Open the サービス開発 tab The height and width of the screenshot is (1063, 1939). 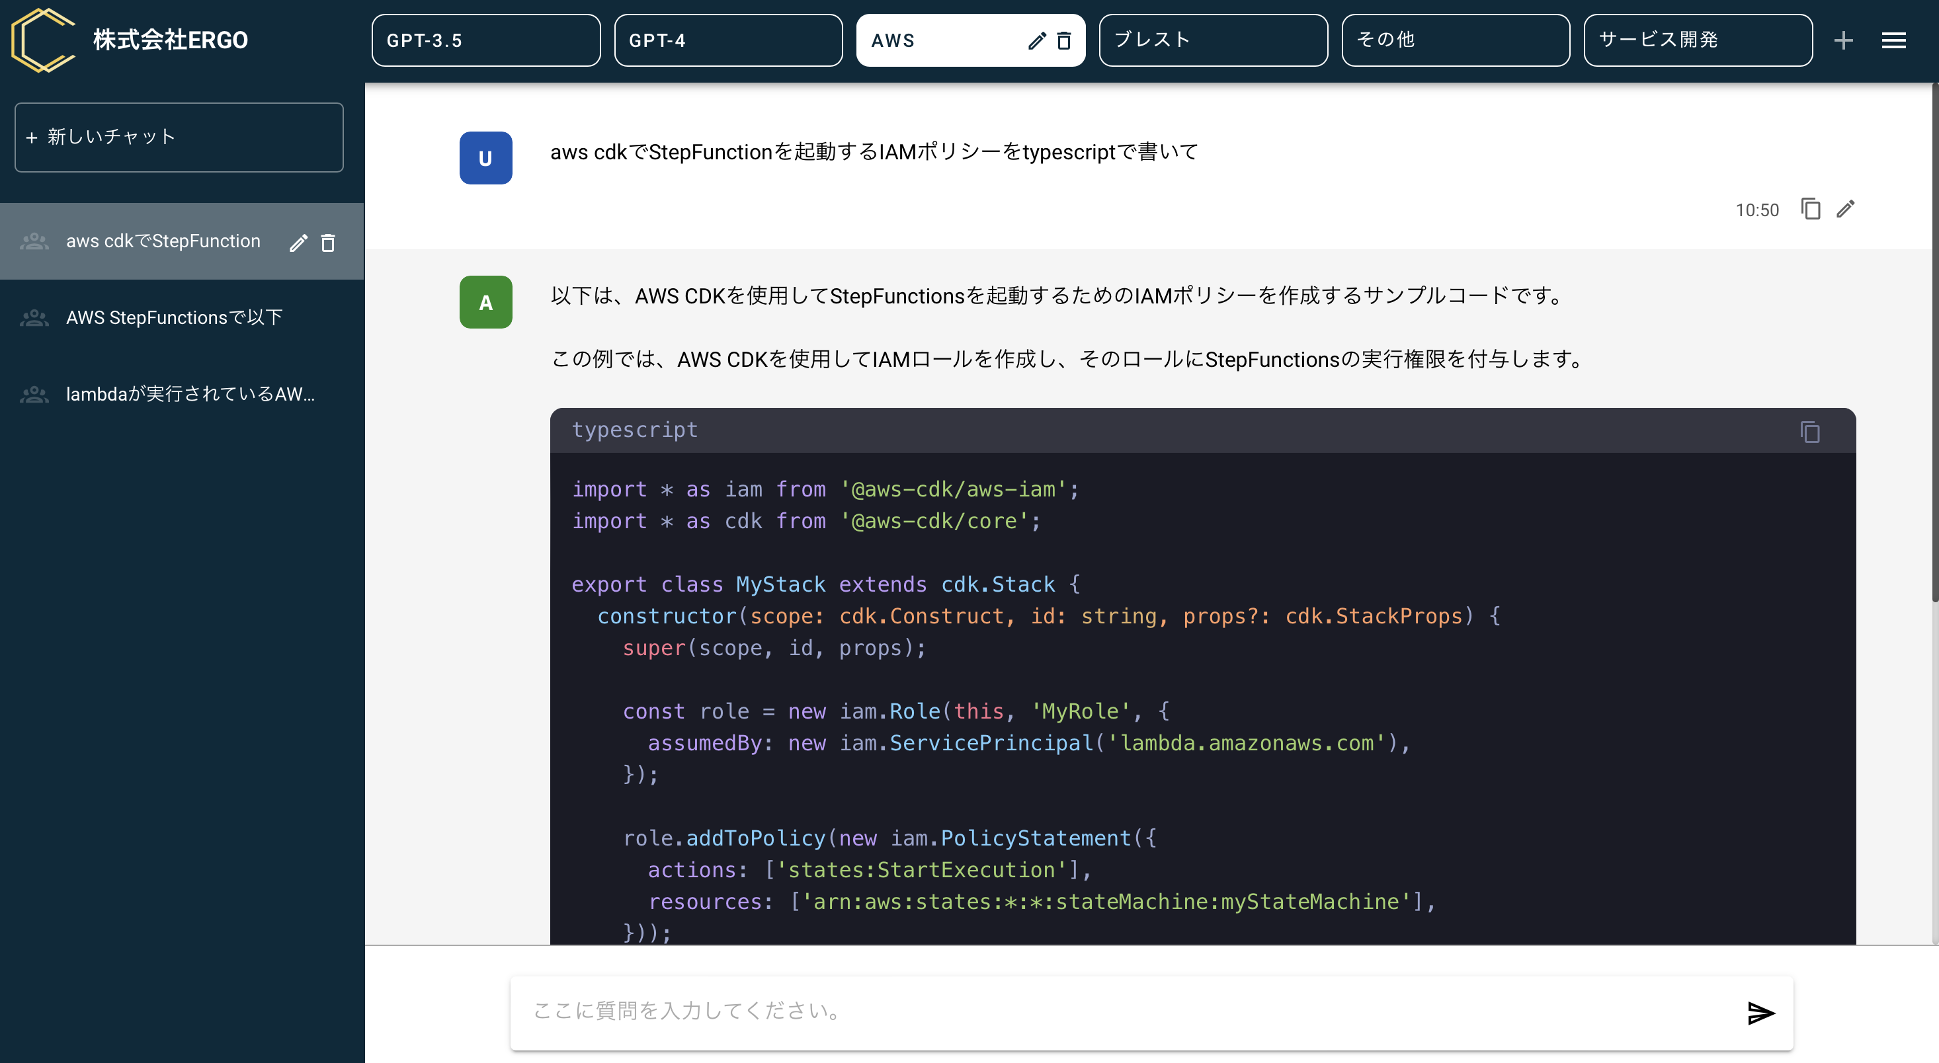(x=1698, y=40)
